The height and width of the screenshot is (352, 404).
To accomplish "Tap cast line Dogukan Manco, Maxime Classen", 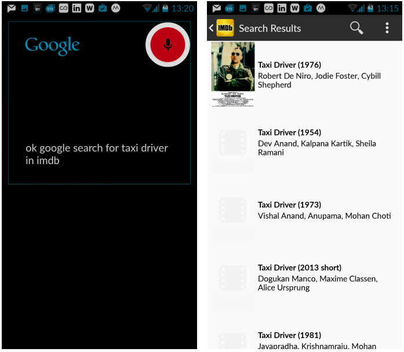I will tap(318, 283).
